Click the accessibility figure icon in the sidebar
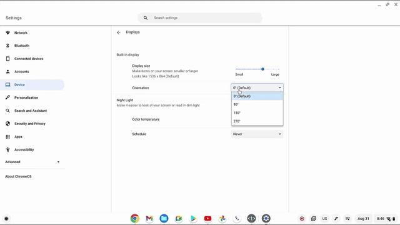The image size is (400, 225). pos(7,150)
